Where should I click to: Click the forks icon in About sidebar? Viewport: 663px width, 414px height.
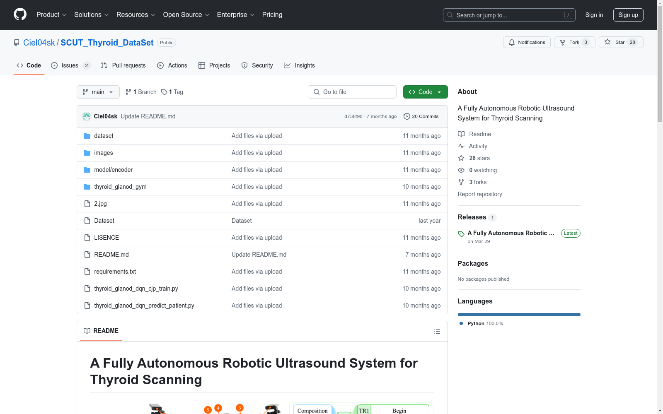pyautogui.click(x=461, y=182)
